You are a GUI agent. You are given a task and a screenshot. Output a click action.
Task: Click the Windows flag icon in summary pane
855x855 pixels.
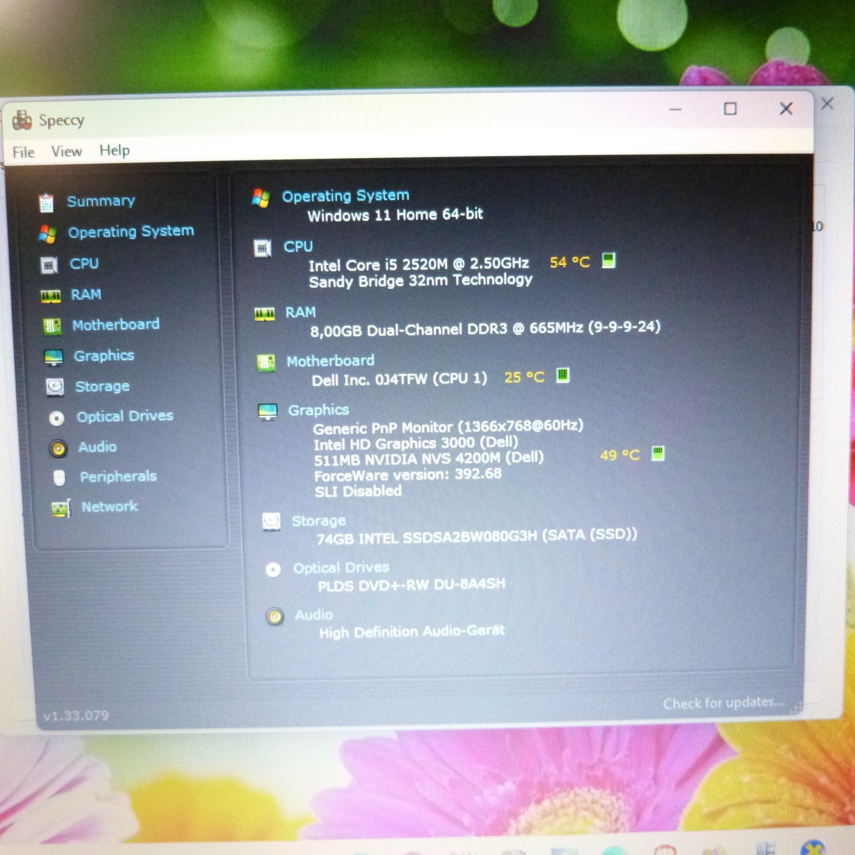pos(261,198)
